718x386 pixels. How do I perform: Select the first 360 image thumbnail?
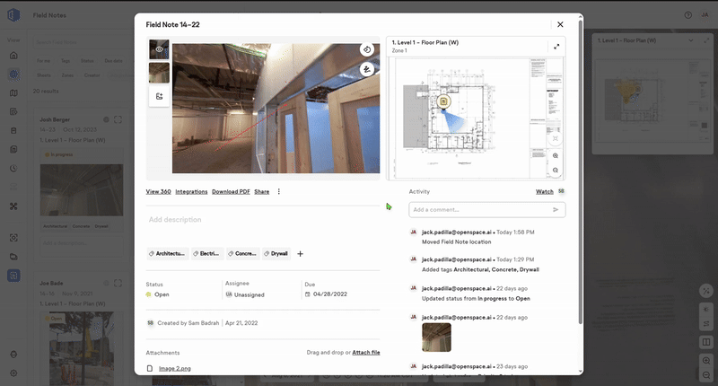[x=159, y=49]
